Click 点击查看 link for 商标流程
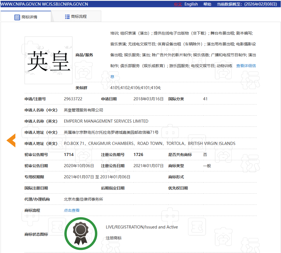 point(72,210)
